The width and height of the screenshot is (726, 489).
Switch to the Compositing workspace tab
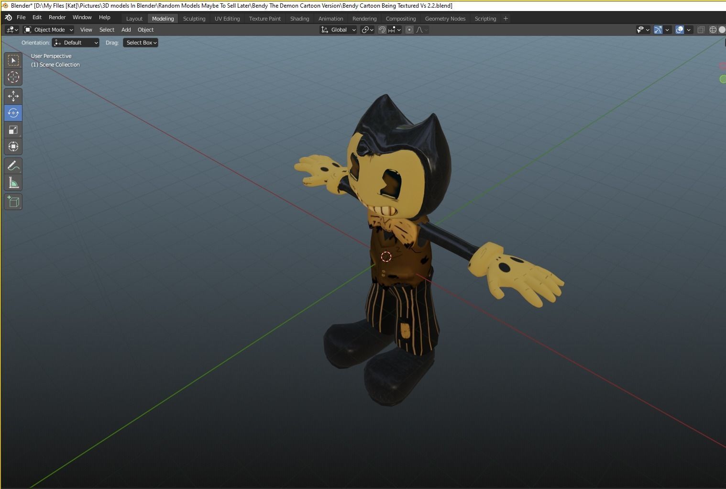pos(401,19)
